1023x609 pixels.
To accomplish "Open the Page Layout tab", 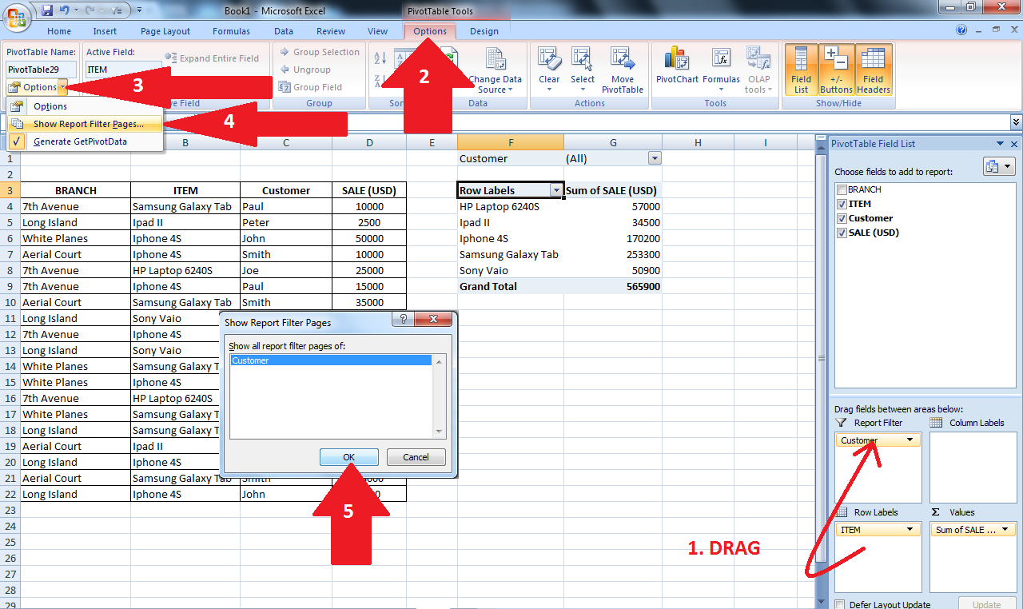I will point(165,31).
